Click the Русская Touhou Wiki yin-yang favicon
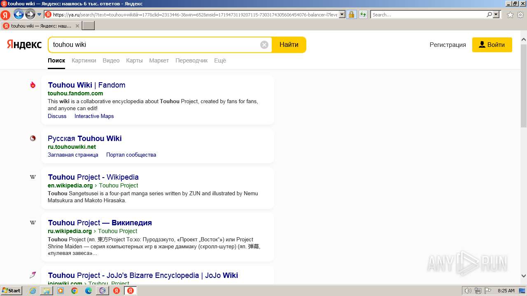The height and width of the screenshot is (296, 527). pos(33,139)
